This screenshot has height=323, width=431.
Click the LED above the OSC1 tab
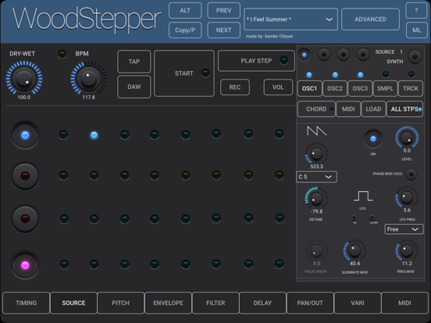coord(309,75)
